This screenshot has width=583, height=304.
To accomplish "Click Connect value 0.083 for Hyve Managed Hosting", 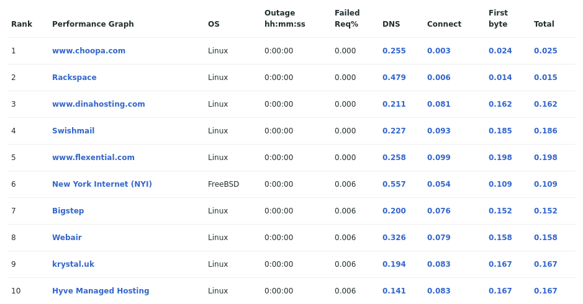I will click(x=439, y=291).
